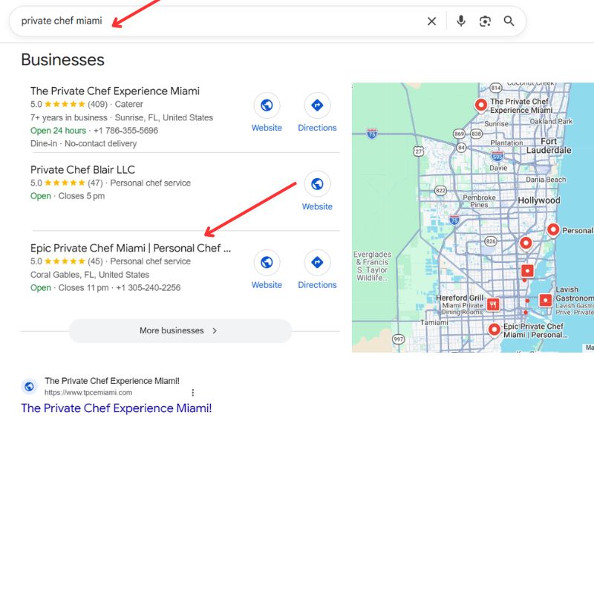Viewport: 594px width, 594px height.
Task: Click the Private Chef Experience Miami map pin
Action: [x=480, y=105]
